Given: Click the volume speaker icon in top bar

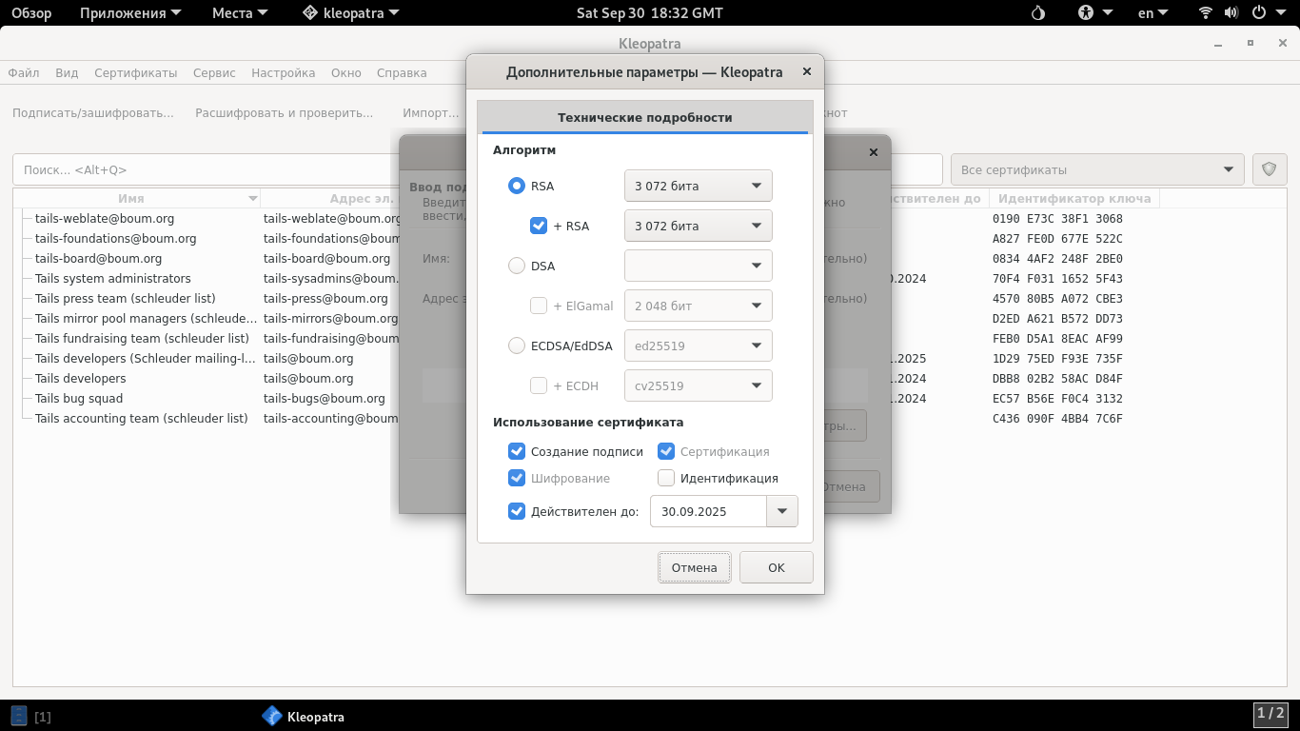Looking at the screenshot, I should tap(1231, 13).
